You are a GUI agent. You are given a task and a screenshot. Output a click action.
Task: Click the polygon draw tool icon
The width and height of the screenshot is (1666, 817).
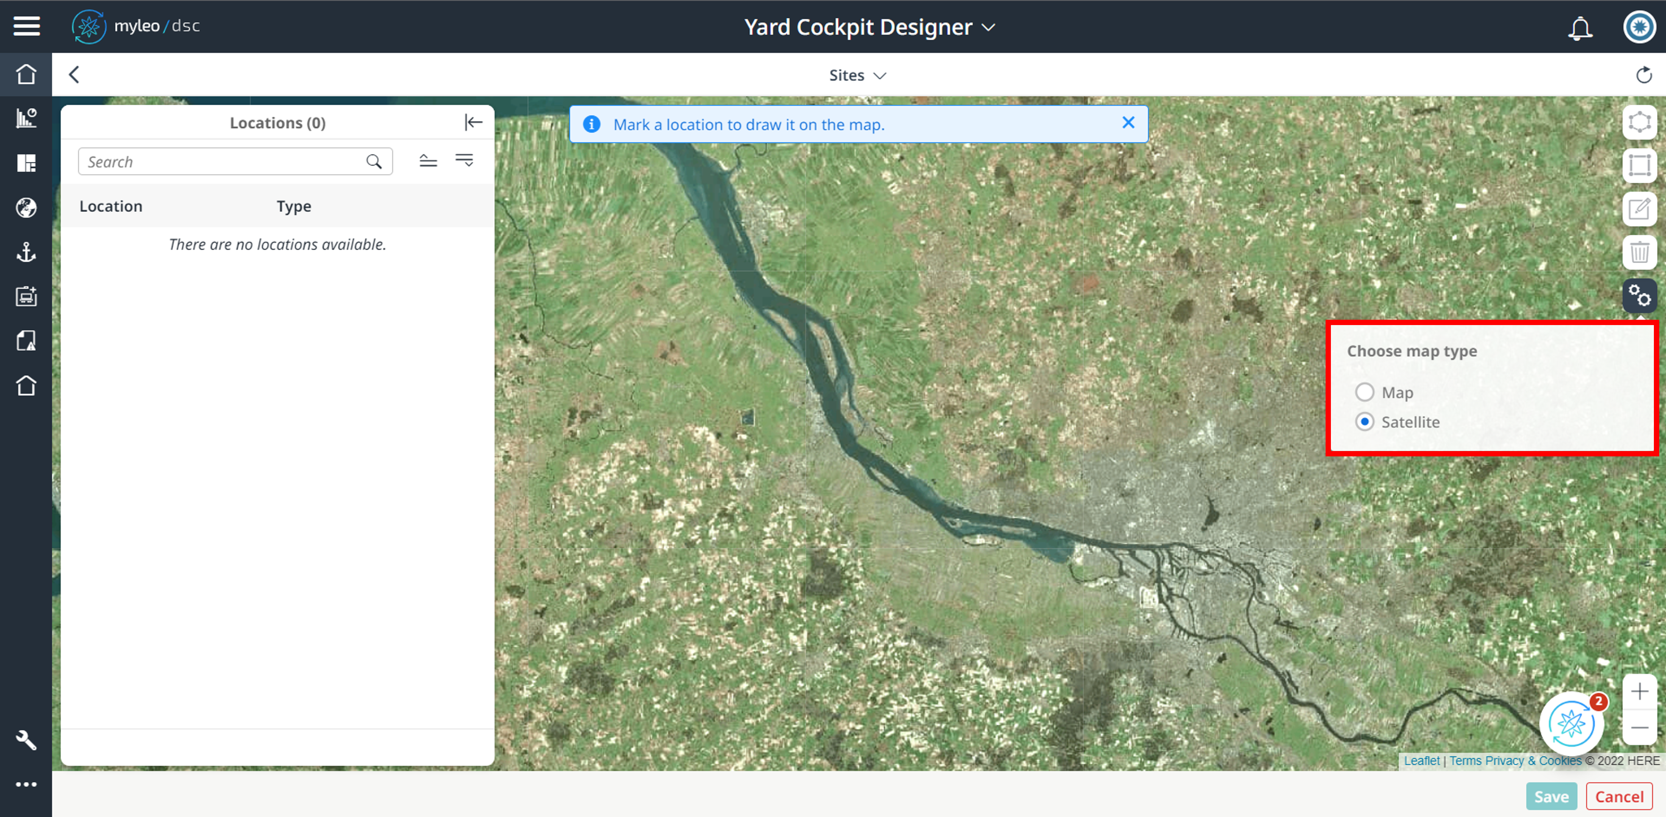tap(1639, 122)
